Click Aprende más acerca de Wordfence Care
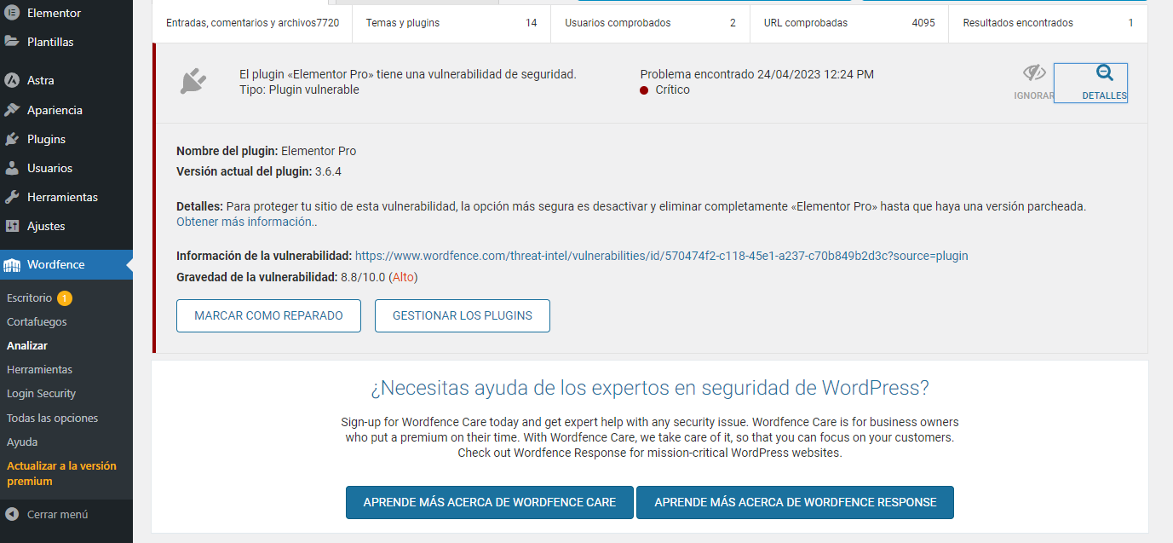The width and height of the screenshot is (1173, 543). pyautogui.click(x=490, y=502)
